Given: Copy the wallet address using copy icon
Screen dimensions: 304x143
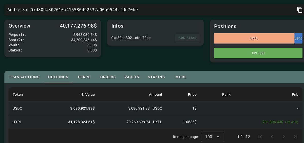Looking at the screenshot, I should tap(300, 10).
